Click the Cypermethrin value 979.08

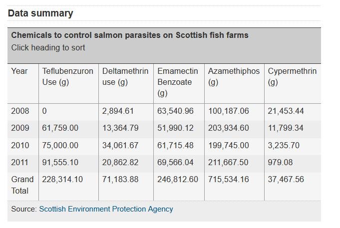pos(280,162)
